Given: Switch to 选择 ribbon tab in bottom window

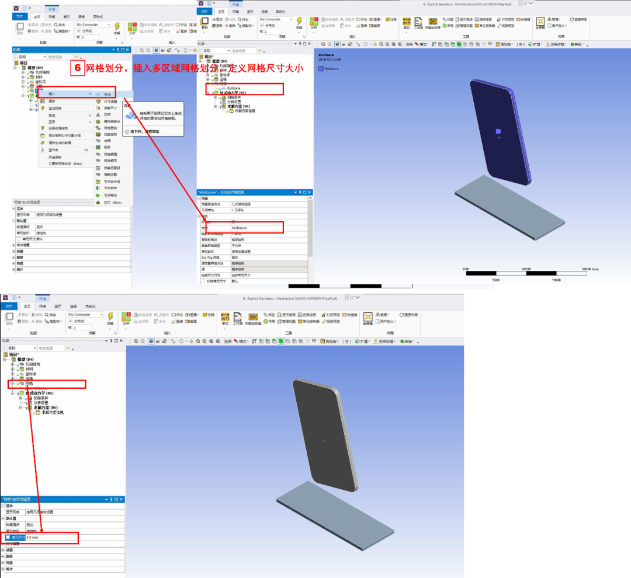Looking at the screenshot, I should [x=73, y=307].
